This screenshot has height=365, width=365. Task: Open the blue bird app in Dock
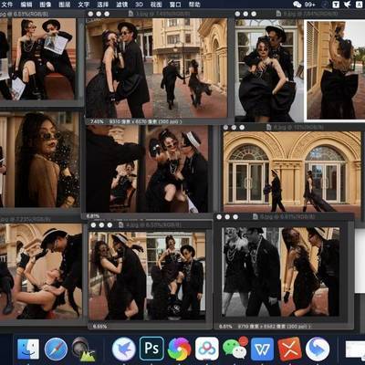[x=124, y=349]
